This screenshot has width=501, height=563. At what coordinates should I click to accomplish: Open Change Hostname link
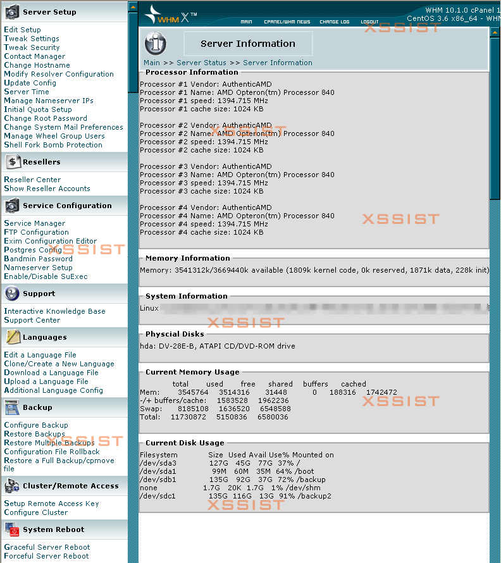tap(37, 65)
